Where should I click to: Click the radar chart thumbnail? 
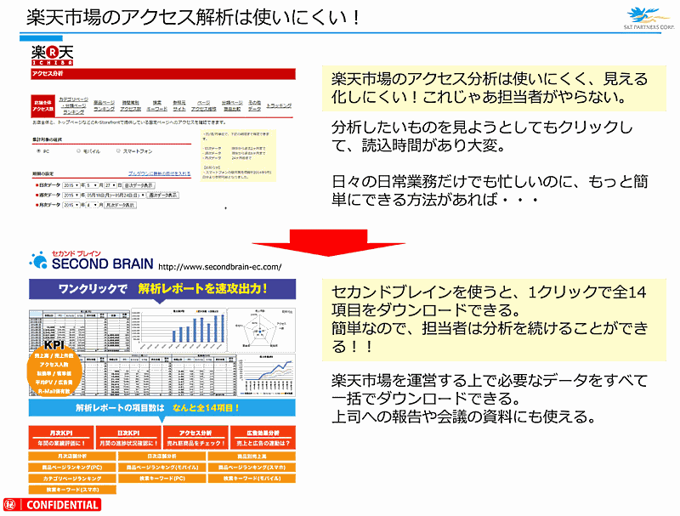[262, 330]
